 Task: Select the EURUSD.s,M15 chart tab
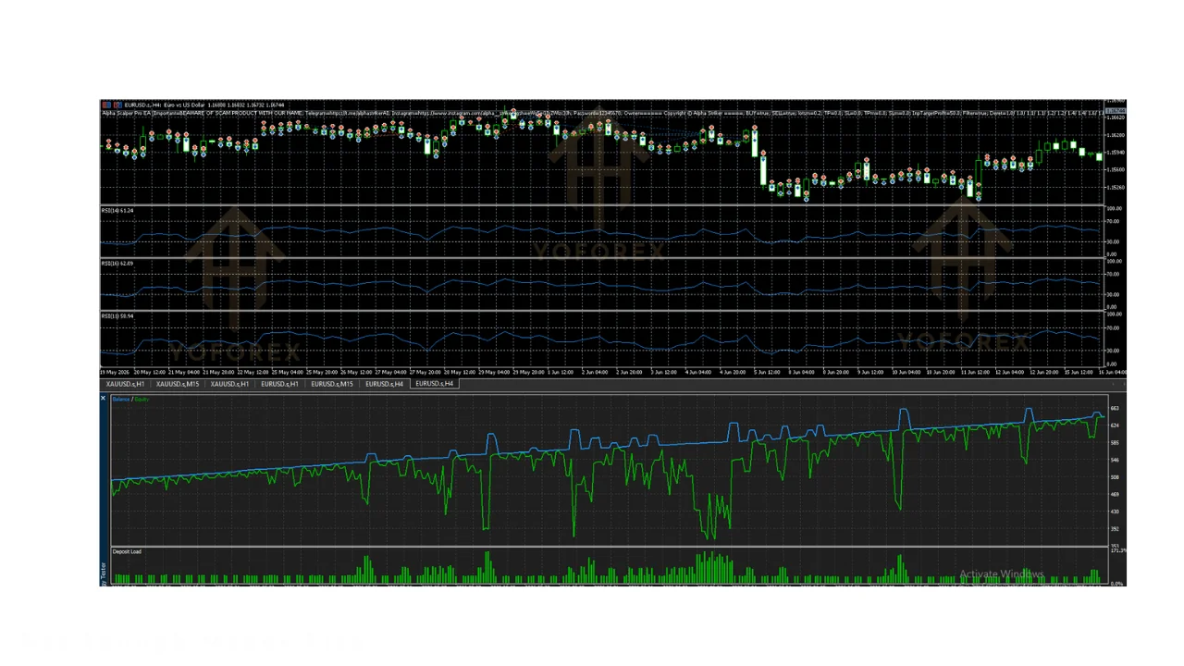pyautogui.click(x=332, y=384)
